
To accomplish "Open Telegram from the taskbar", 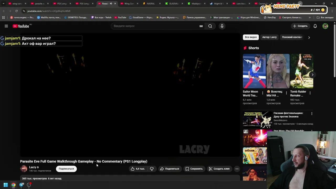I will pos(22,185).
